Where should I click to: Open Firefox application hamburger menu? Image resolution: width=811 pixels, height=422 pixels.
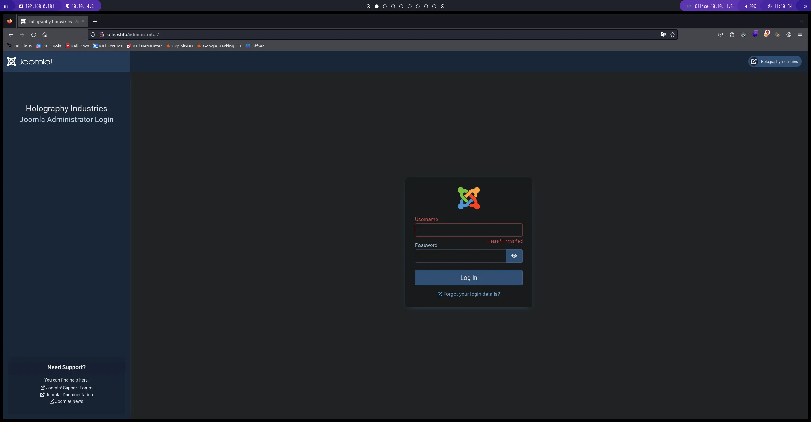[x=800, y=34]
